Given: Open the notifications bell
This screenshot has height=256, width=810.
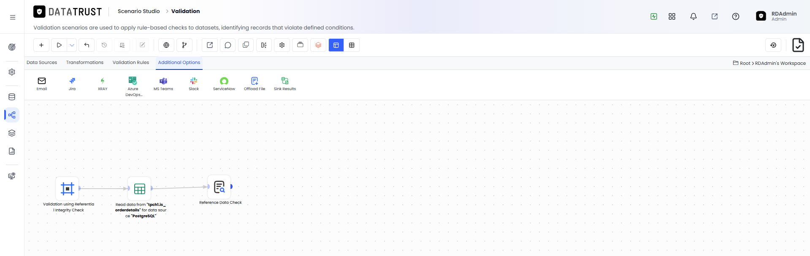Looking at the screenshot, I should tap(693, 16).
